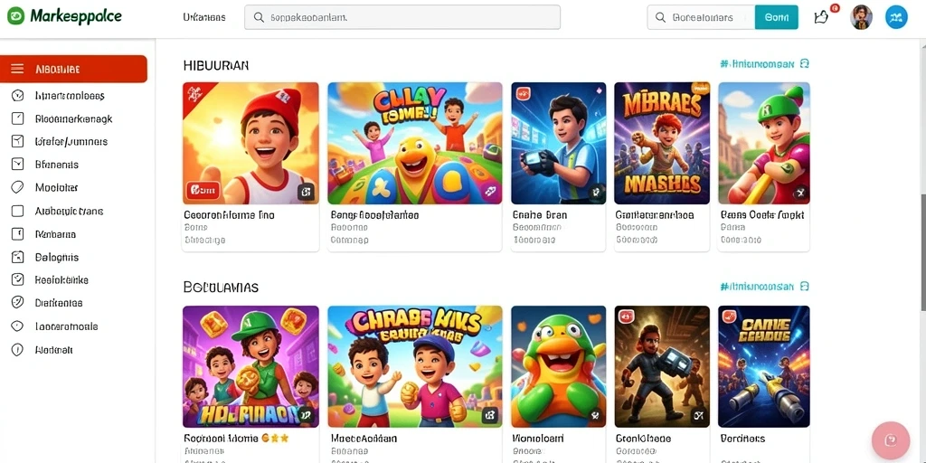Select Dalognis in the sidebar
Viewport: 926px width, 463px height.
[x=57, y=257]
